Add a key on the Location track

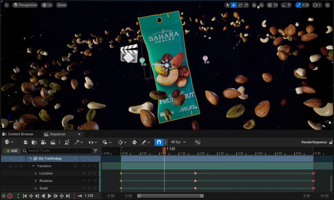(90, 174)
